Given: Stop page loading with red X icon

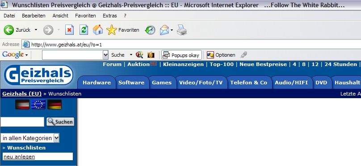Looking at the screenshot, I should click(x=69, y=30).
